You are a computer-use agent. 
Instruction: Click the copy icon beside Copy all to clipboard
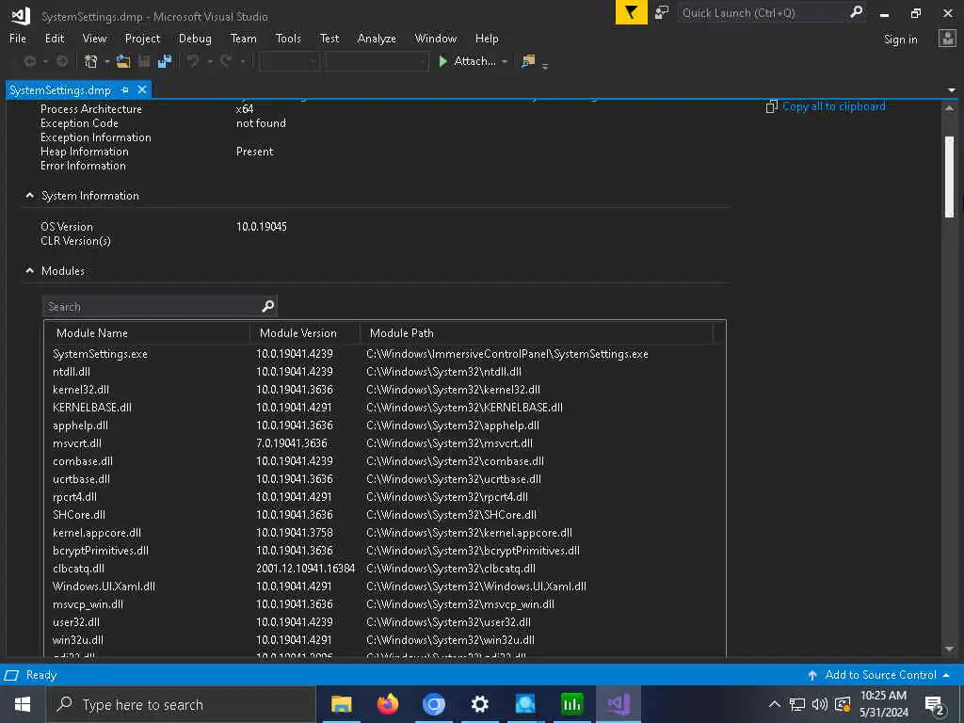[771, 106]
